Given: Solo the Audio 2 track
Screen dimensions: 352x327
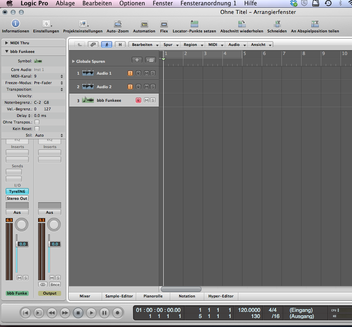Looking at the screenshot, I should tap(153, 87).
